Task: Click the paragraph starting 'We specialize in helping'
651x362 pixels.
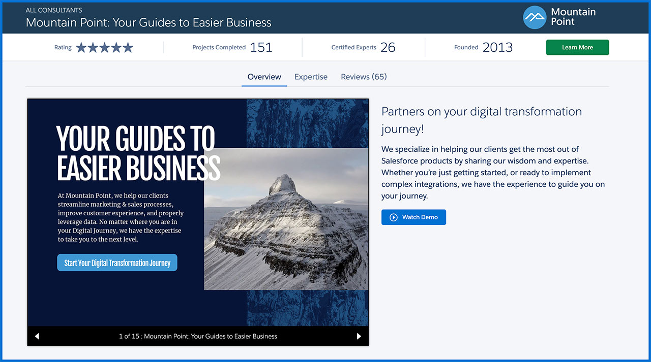Action: (493, 173)
